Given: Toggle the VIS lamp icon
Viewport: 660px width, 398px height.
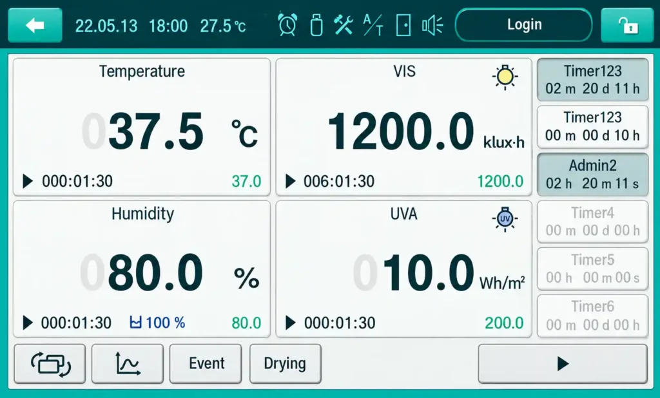Looking at the screenshot, I should pos(505,77).
